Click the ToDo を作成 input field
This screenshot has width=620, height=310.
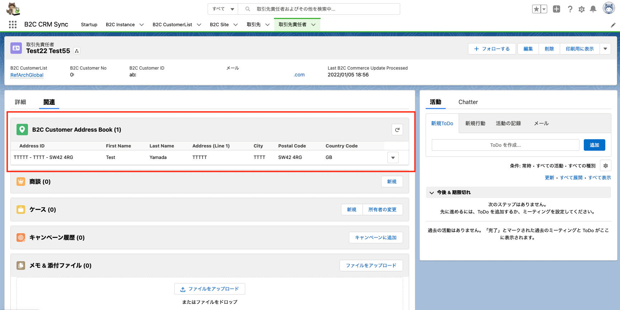coord(505,145)
